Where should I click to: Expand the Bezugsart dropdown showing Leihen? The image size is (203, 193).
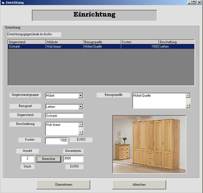tap(81, 107)
